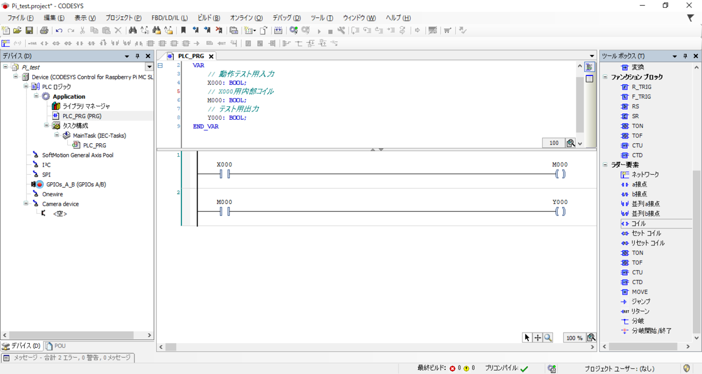
Task: Click the Open project folder icon
Action: point(18,30)
